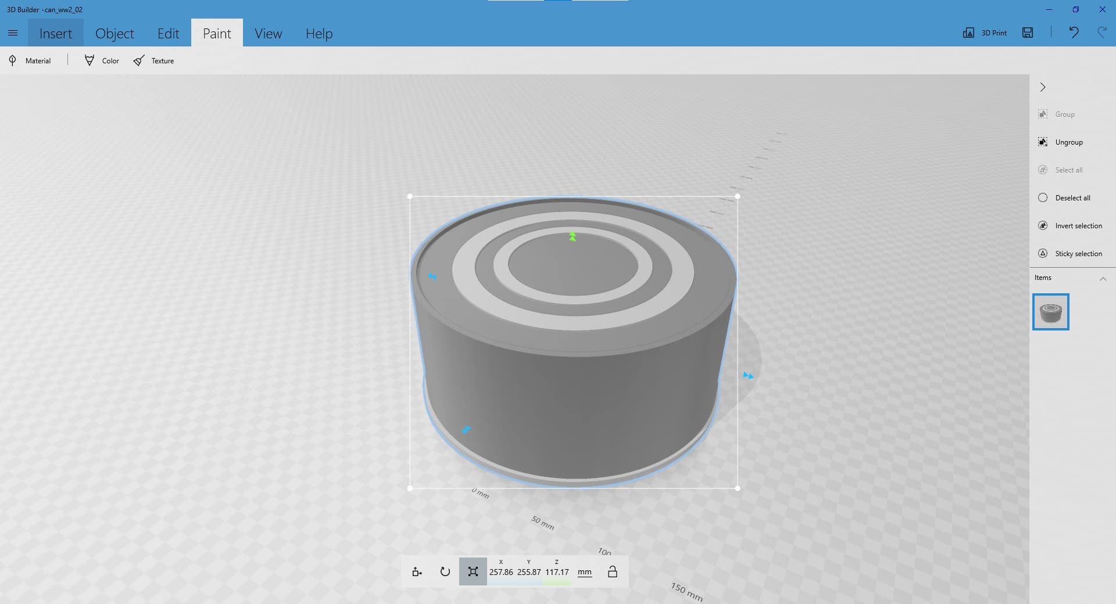This screenshot has height=604, width=1116.
Task: Open the hamburger menu
Action: tap(13, 33)
